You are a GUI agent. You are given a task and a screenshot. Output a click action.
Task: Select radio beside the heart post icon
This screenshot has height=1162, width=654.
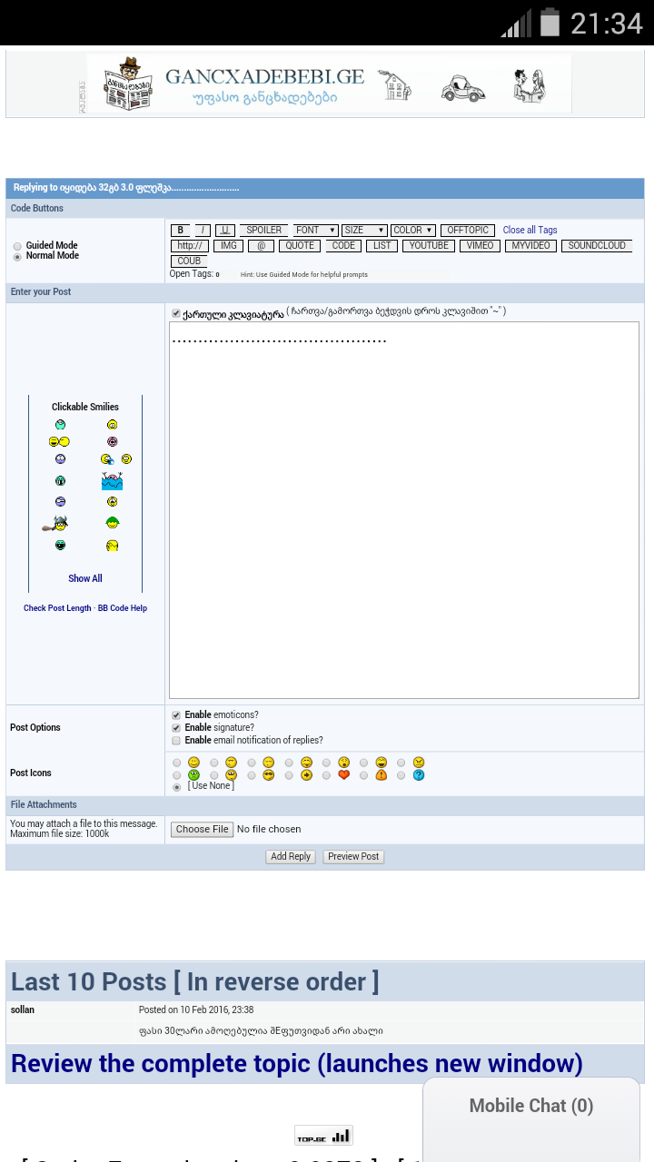[327, 776]
